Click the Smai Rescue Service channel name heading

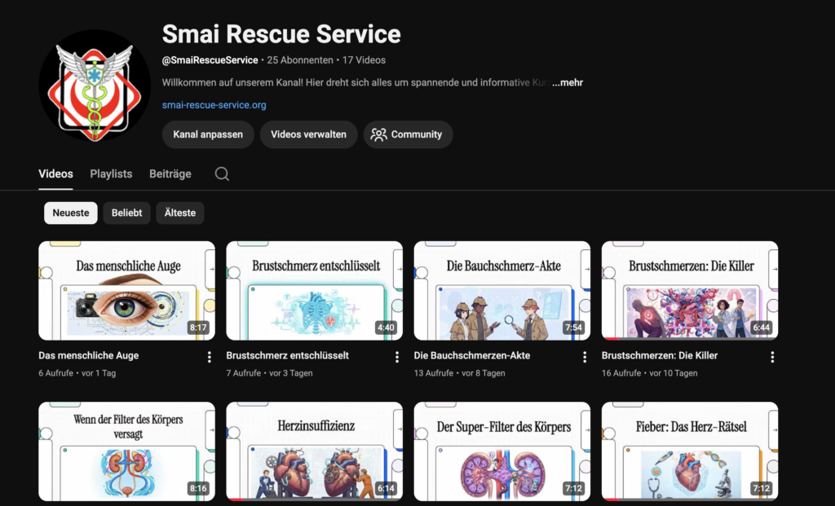point(281,34)
